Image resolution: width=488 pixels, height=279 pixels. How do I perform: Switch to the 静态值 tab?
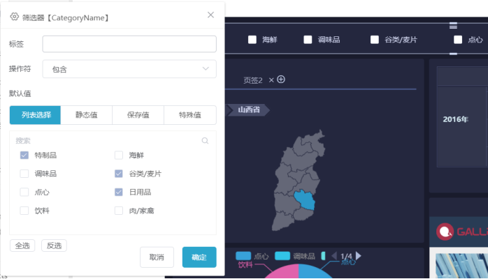[x=87, y=115]
